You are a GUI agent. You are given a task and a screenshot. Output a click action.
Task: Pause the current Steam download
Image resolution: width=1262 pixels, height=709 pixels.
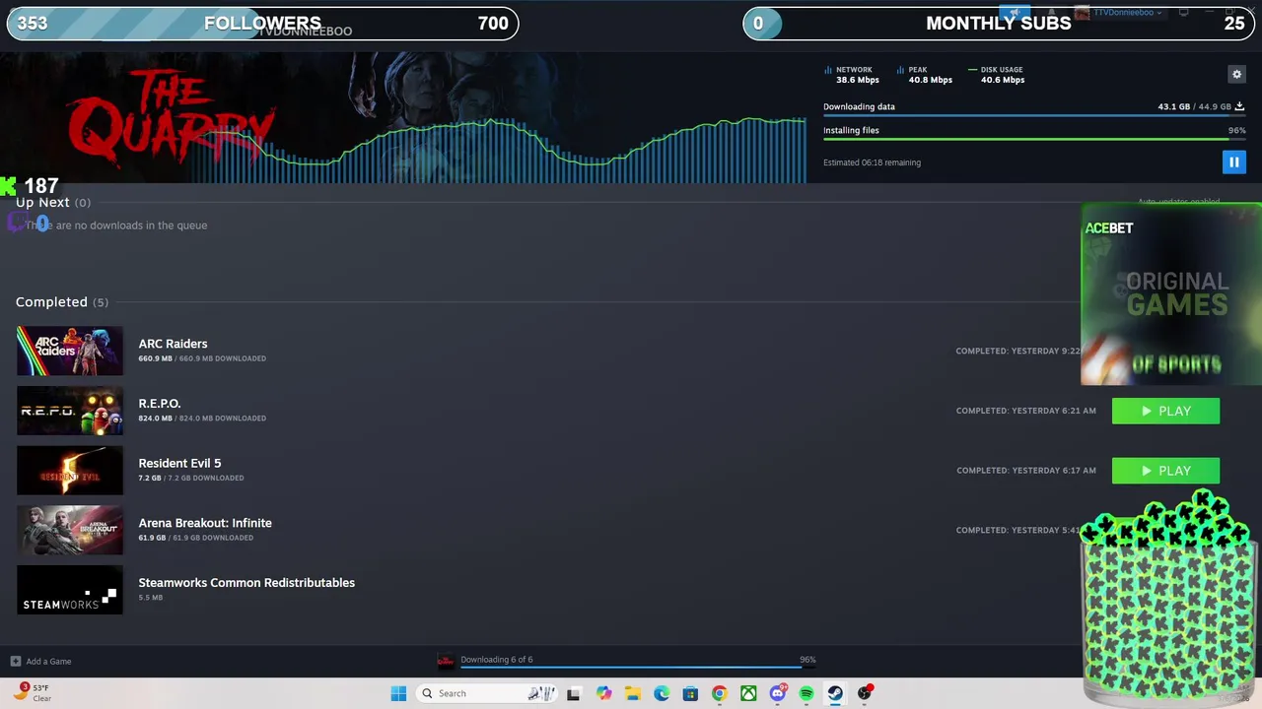coord(1233,161)
